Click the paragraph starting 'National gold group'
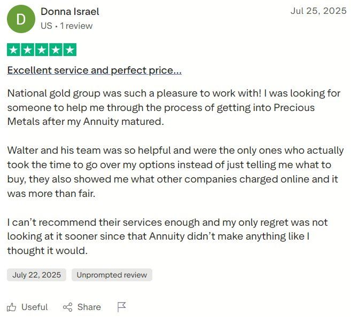This screenshot has width=357, height=317. click(x=174, y=107)
